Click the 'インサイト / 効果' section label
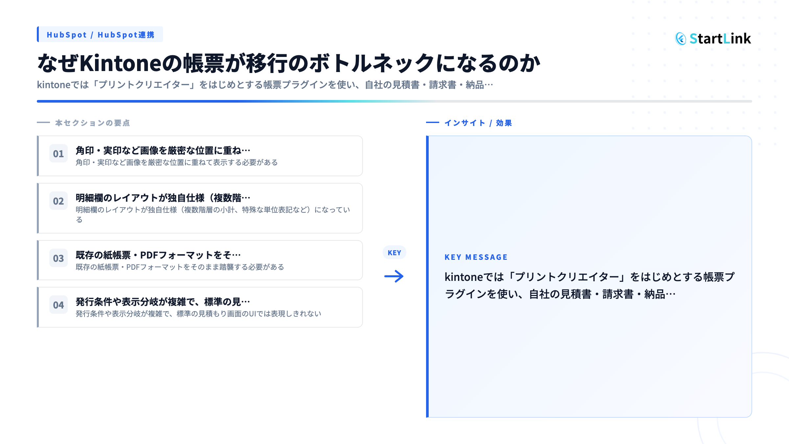This screenshot has height=444, width=789. (478, 123)
